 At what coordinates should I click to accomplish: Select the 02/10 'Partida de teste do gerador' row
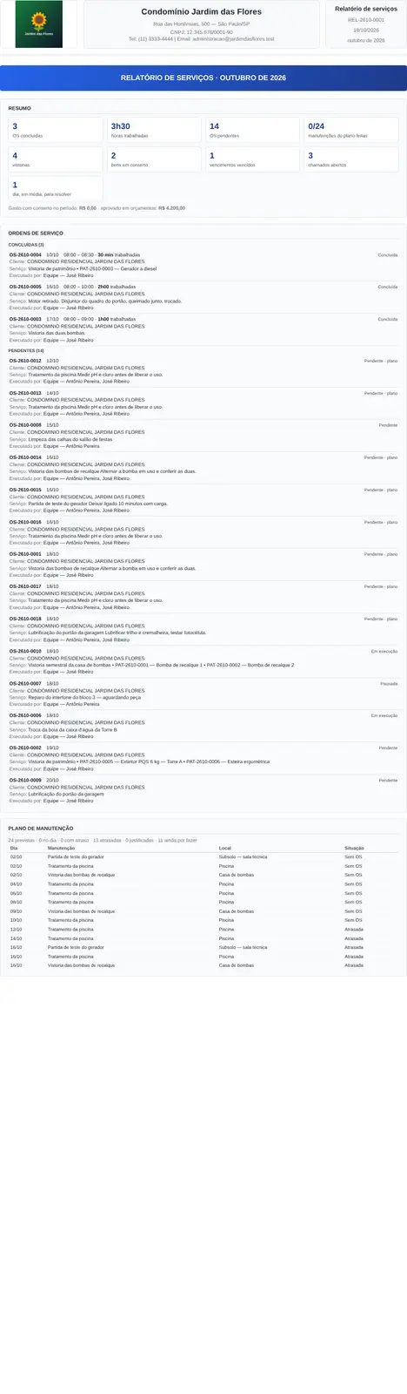click(203, 857)
